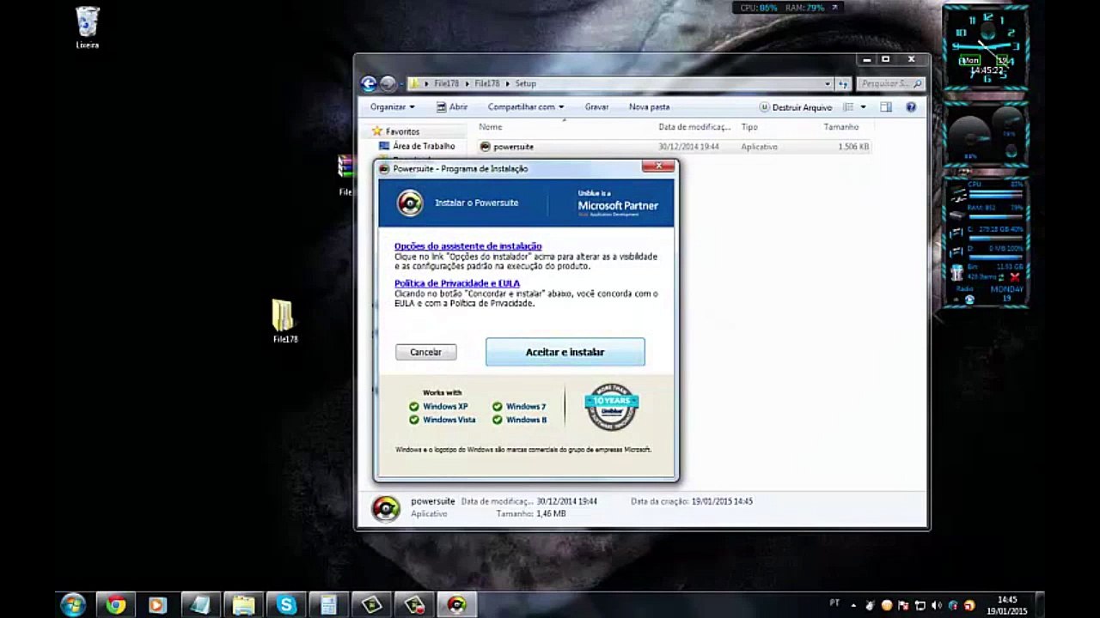Click Abrir in the Explorer toolbar
Viewport: 1100px width, 618px height.
point(451,107)
